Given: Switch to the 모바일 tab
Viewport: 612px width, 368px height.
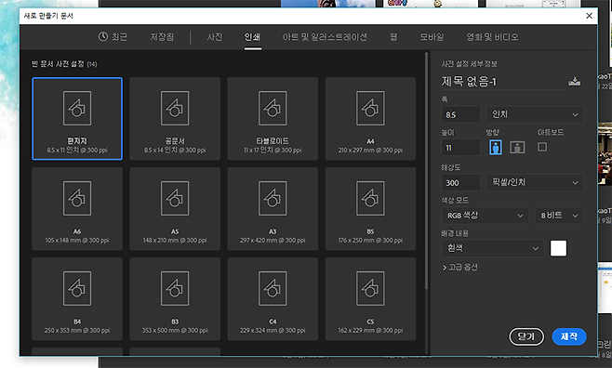Looking at the screenshot, I should click(x=432, y=37).
